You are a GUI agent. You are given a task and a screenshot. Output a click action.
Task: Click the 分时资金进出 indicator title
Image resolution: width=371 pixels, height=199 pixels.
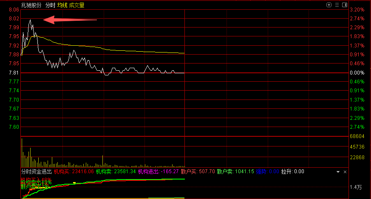(37, 171)
